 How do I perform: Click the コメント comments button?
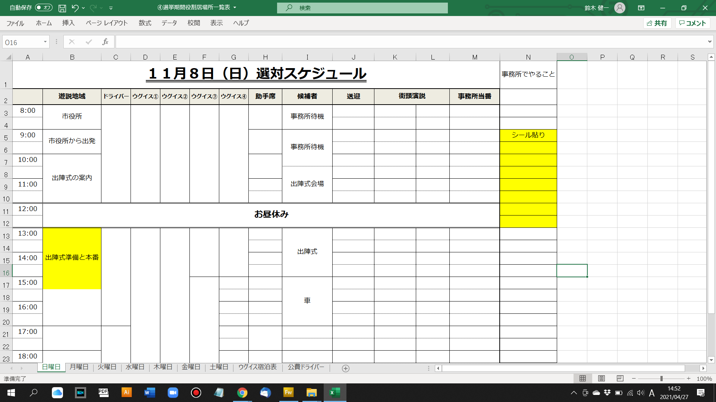point(693,23)
